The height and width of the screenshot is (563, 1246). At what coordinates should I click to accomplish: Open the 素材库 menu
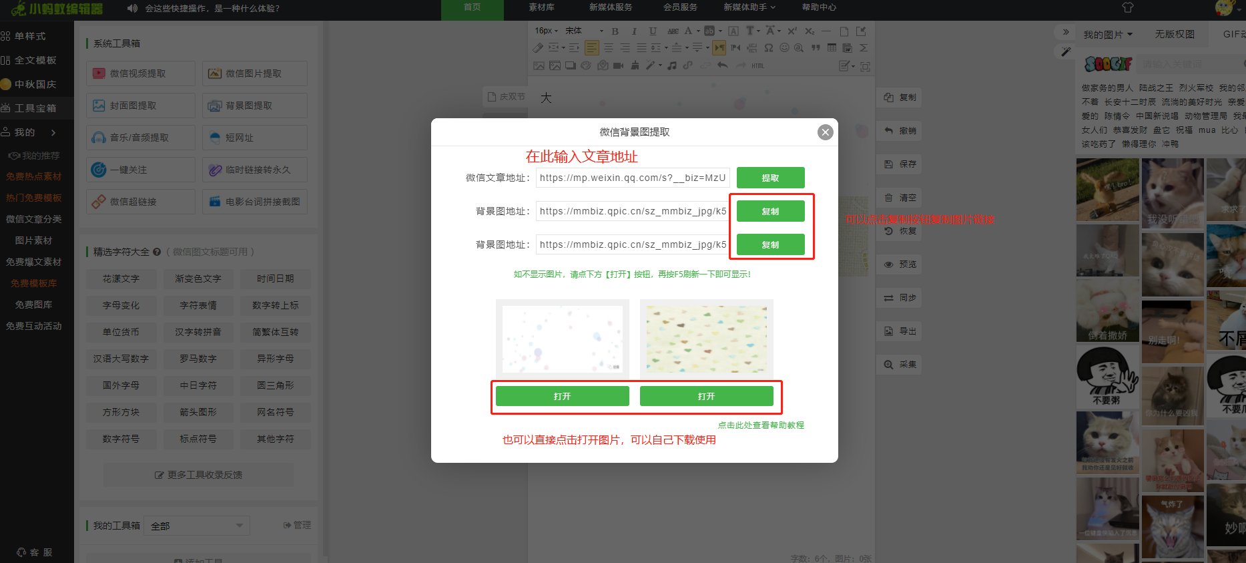tap(541, 7)
